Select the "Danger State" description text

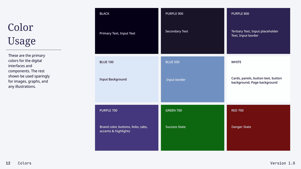241,127
